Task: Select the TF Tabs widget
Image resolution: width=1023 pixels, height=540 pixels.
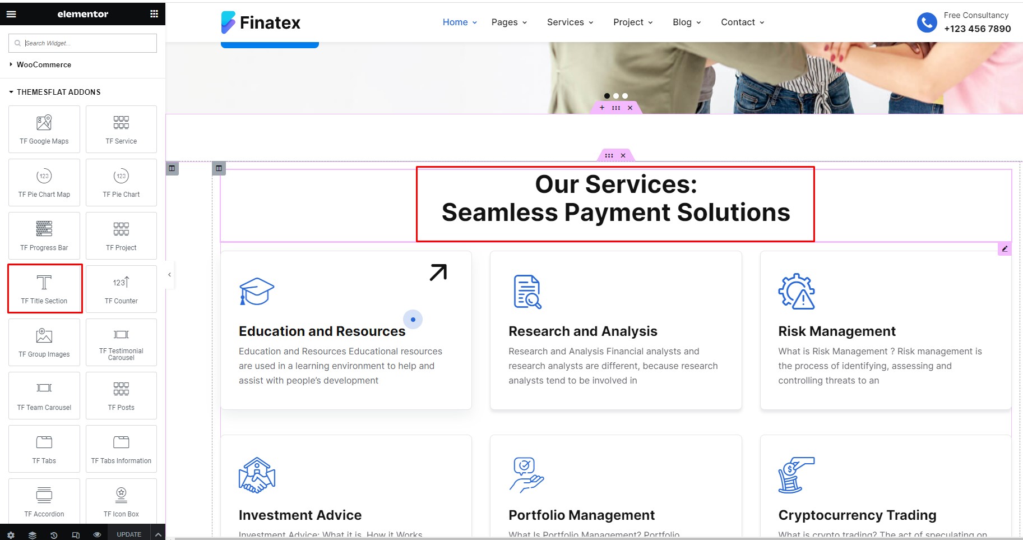Action: click(x=44, y=449)
